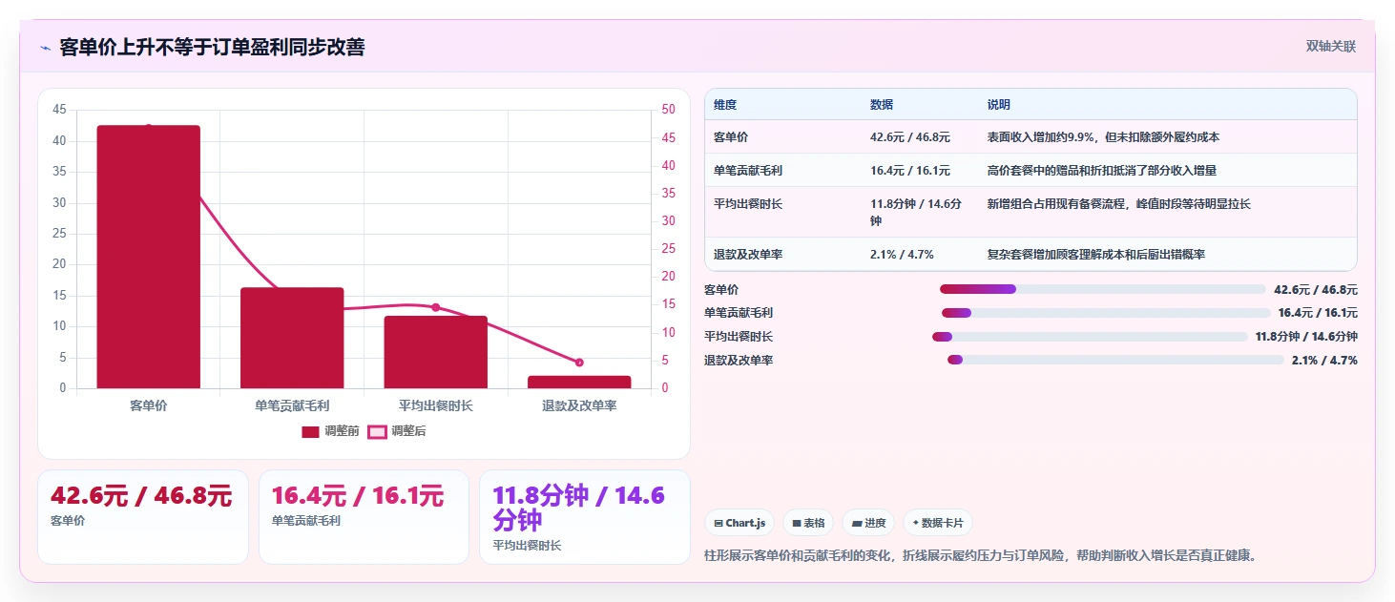This screenshot has height=602, width=1395.
Task: Click the 调整前 red legend swatch
Action: point(310,432)
